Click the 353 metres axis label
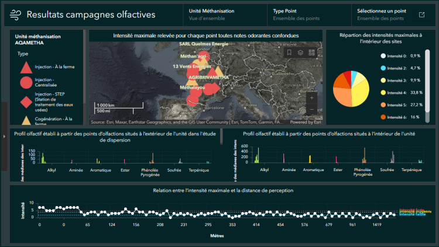 click(x=232, y=225)
